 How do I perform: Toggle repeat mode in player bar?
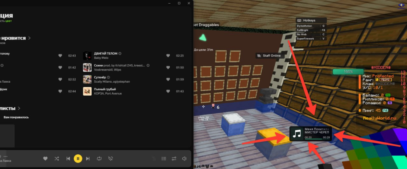pos(99,158)
